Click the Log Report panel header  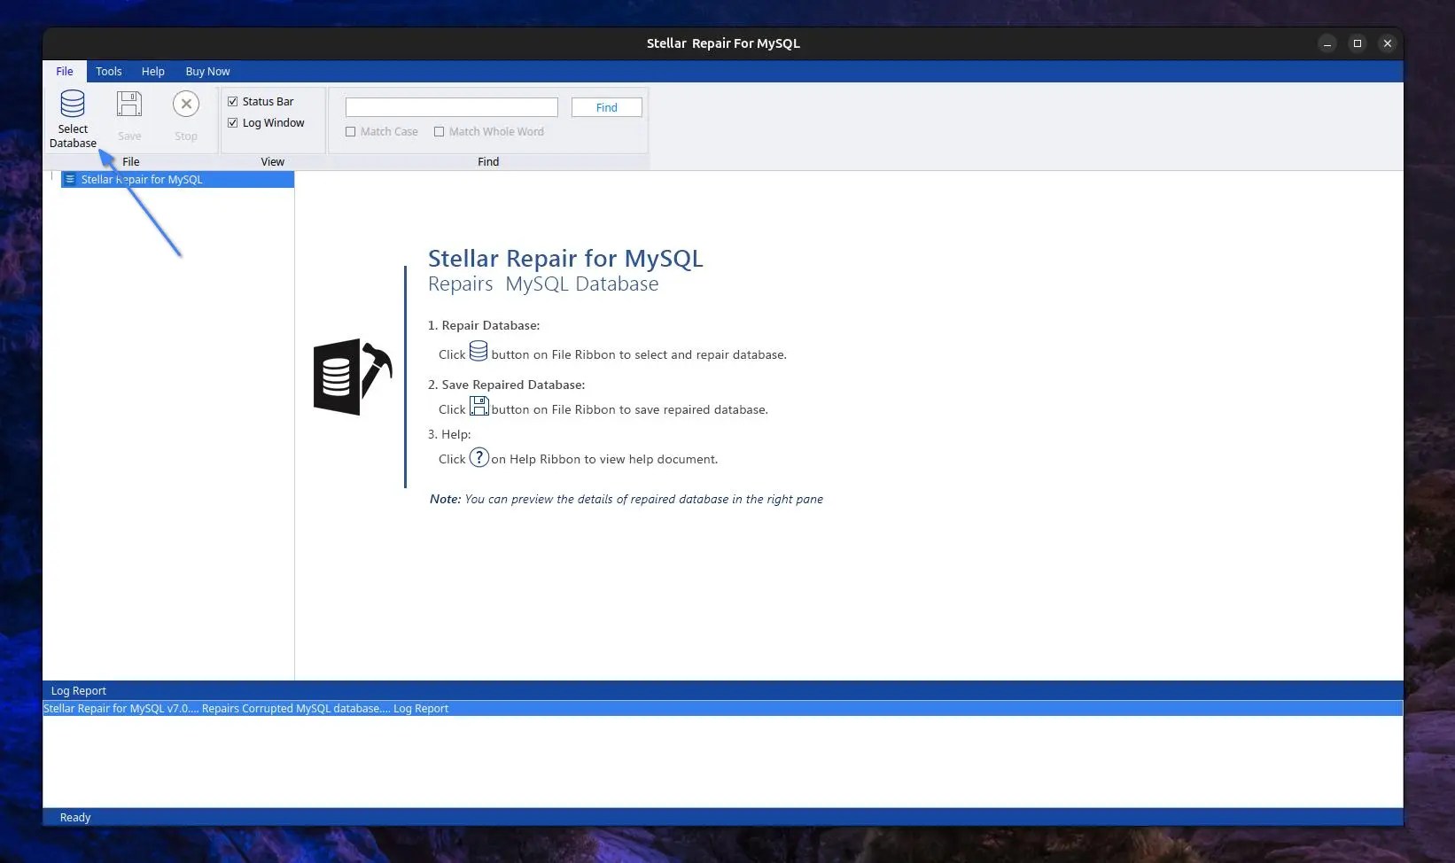point(723,690)
